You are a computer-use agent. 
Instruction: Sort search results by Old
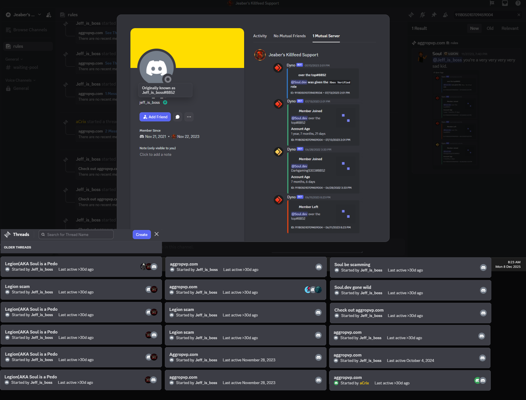(490, 28)
